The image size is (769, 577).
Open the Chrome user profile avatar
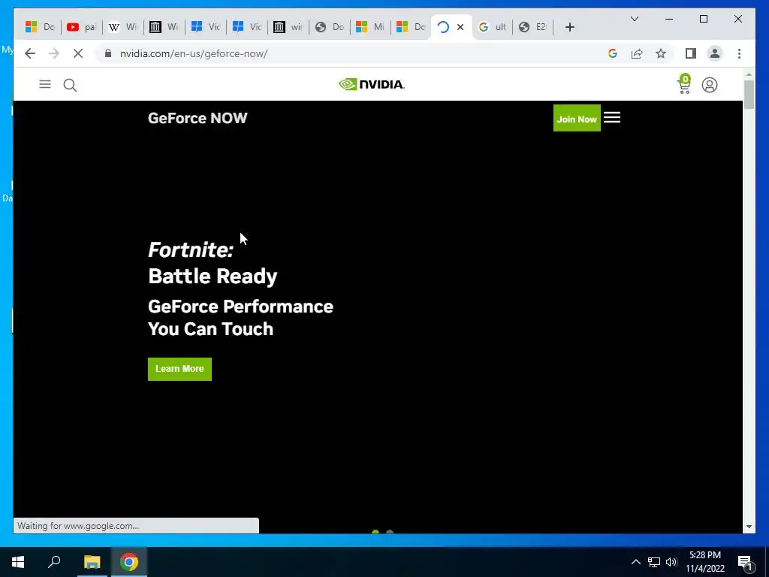pyautogui.click(x=715, y=53)
